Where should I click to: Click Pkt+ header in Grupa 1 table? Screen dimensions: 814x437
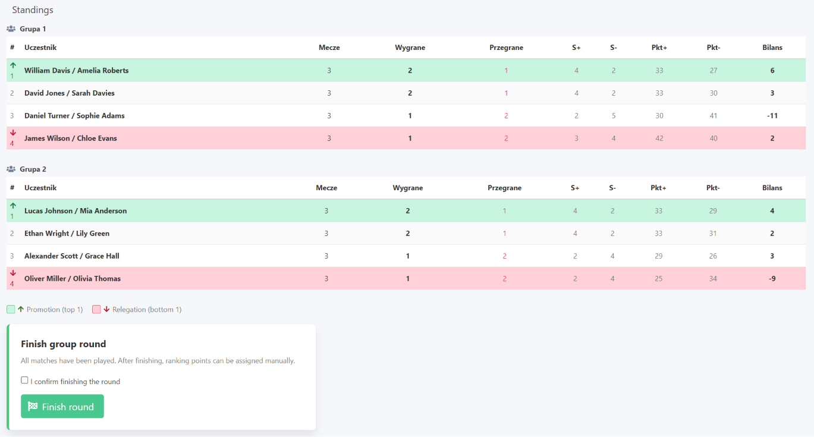pyautogui.click(x=659, y=48)
